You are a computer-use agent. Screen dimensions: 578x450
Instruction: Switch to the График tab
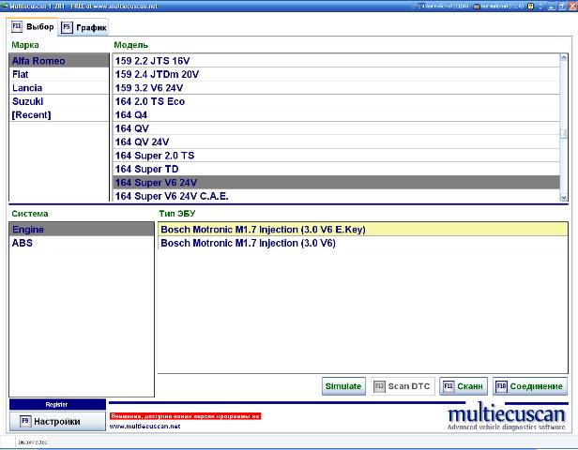(x=84, y=27)
